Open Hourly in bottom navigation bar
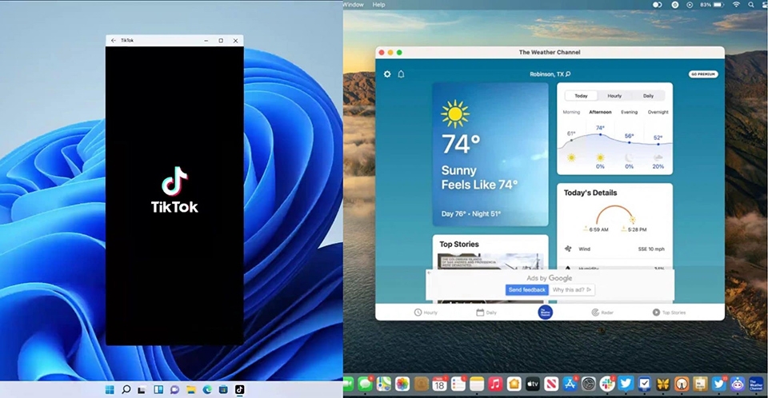 [426, 312]
